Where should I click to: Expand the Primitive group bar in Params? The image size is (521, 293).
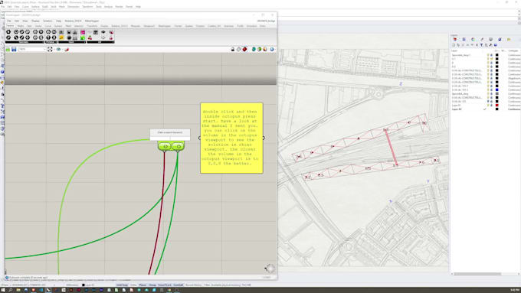[51, 42]
